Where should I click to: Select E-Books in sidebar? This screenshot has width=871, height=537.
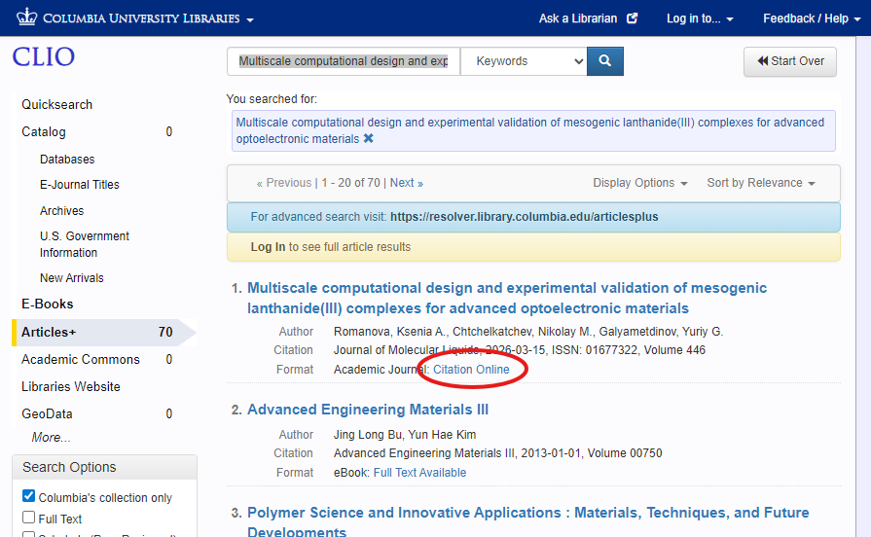(48, 304)
